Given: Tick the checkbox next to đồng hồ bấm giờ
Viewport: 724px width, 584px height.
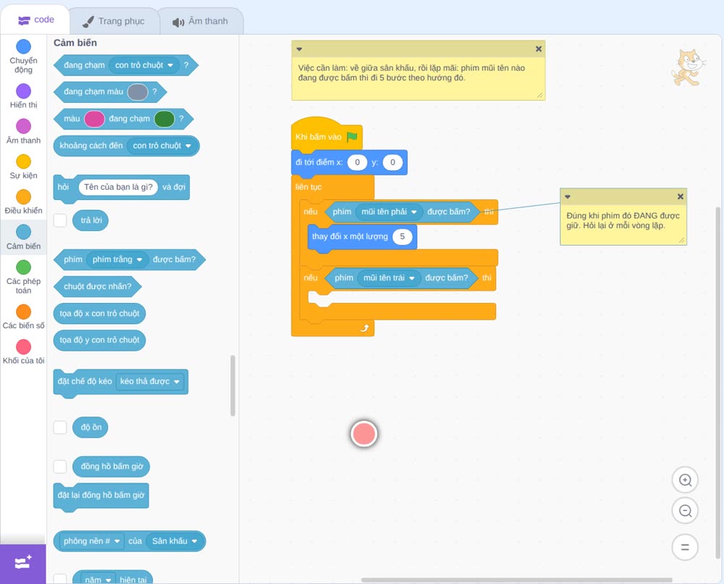Looking at the screenshot, I should 60,466.
